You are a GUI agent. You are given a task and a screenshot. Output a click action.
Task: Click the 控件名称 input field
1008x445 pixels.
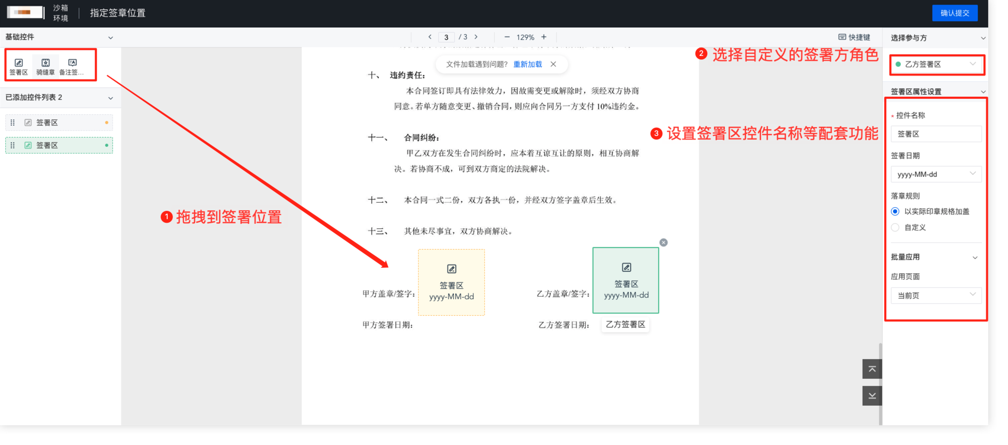(x=936, y=134)
